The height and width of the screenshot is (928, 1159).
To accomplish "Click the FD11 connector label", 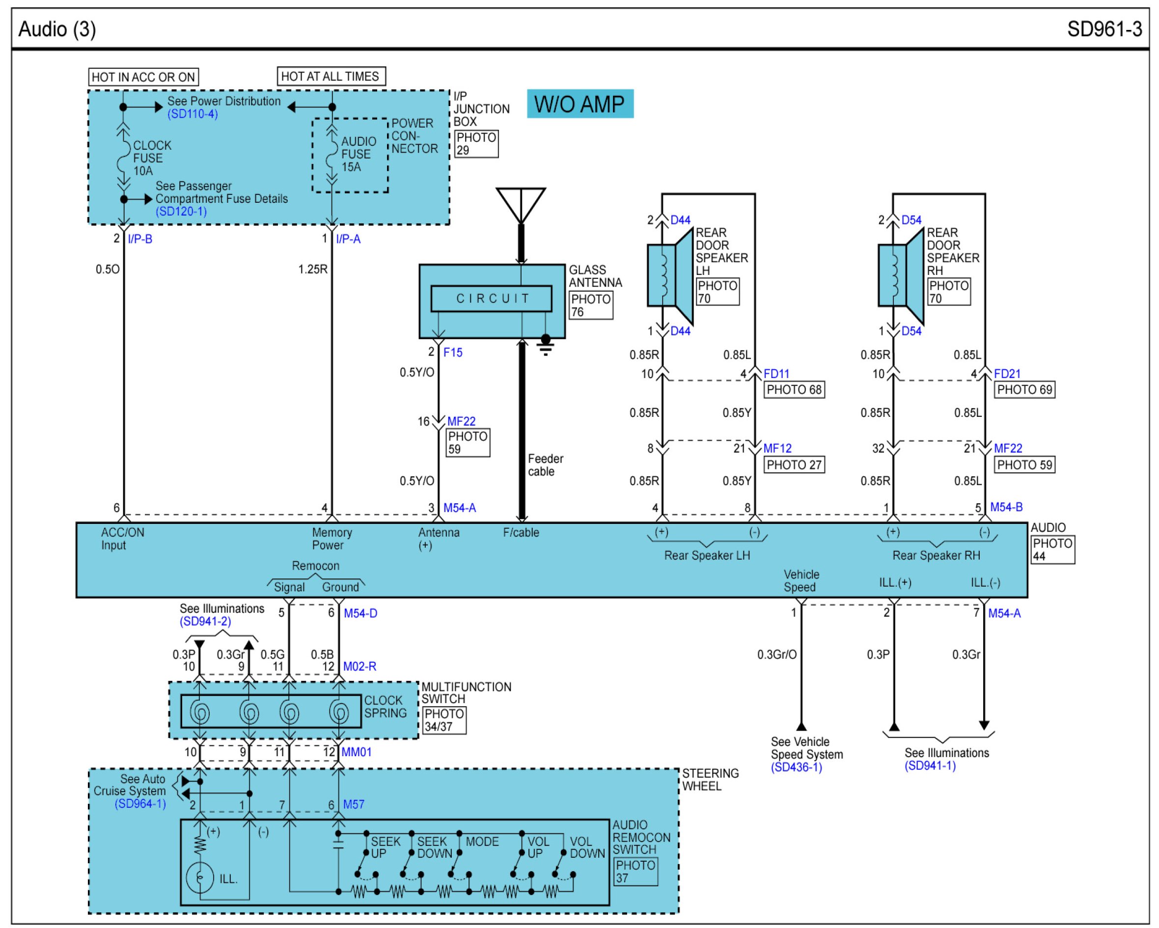I will pos(776,373).
